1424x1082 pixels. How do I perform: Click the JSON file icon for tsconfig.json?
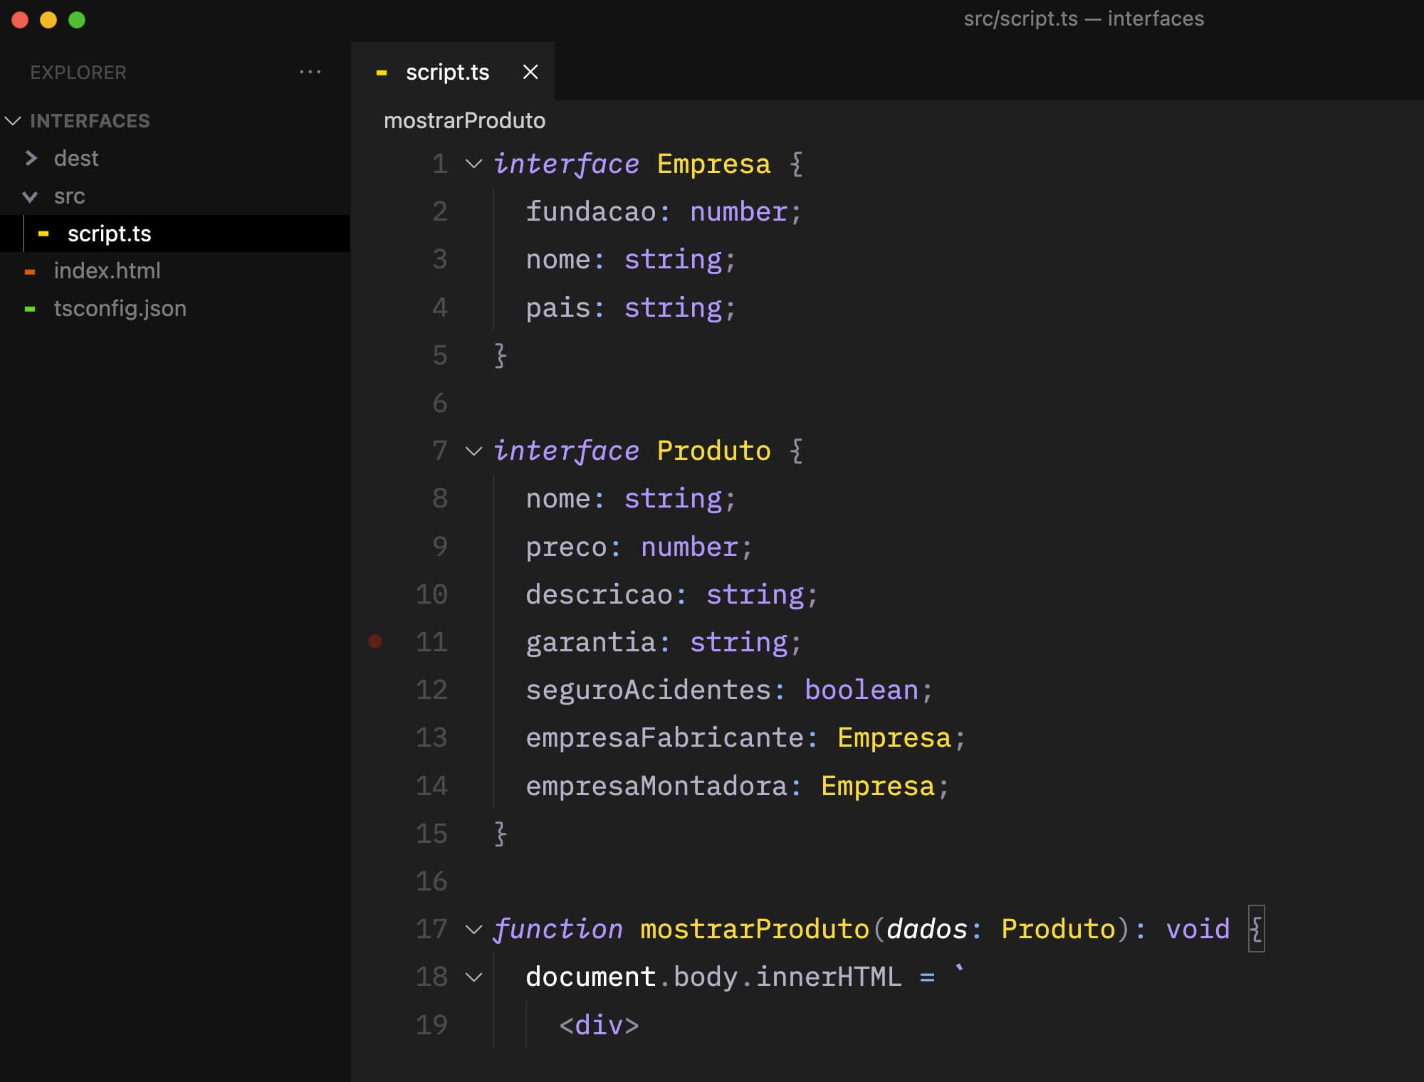click(35, 307)
